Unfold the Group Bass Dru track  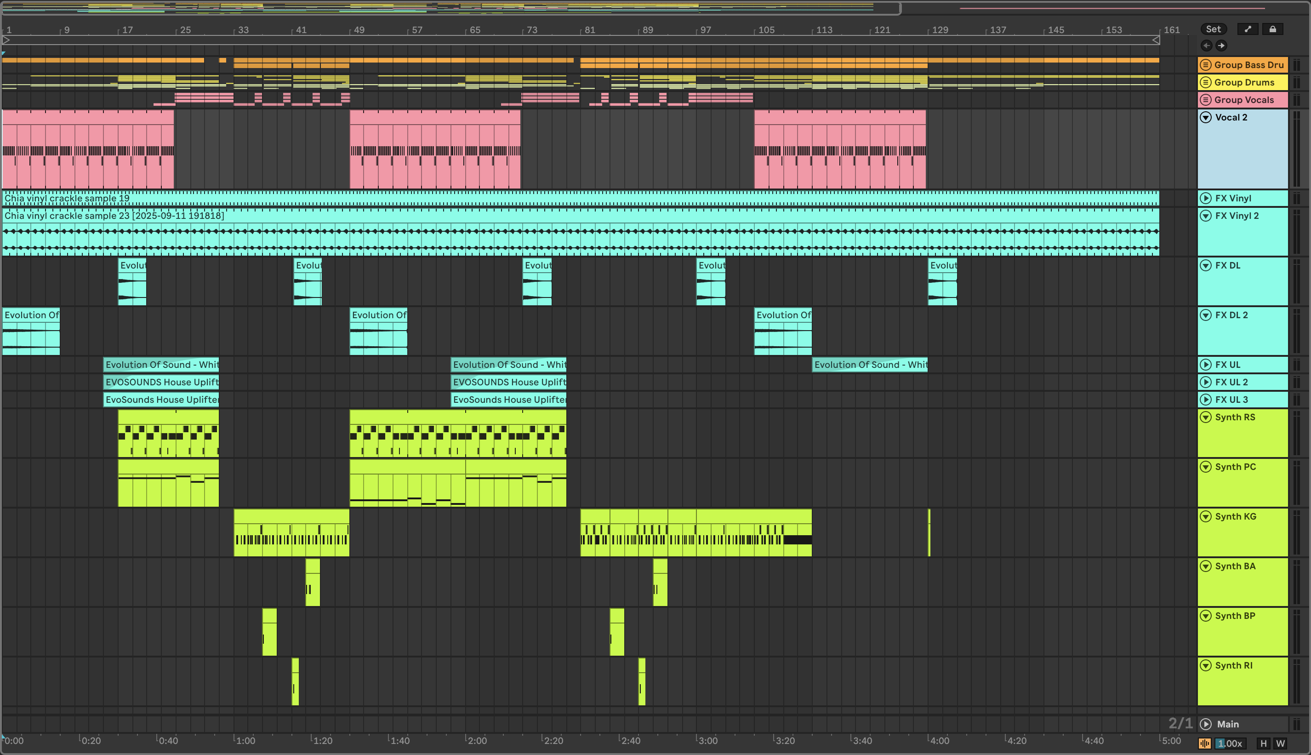click(x=1206, y=65)
